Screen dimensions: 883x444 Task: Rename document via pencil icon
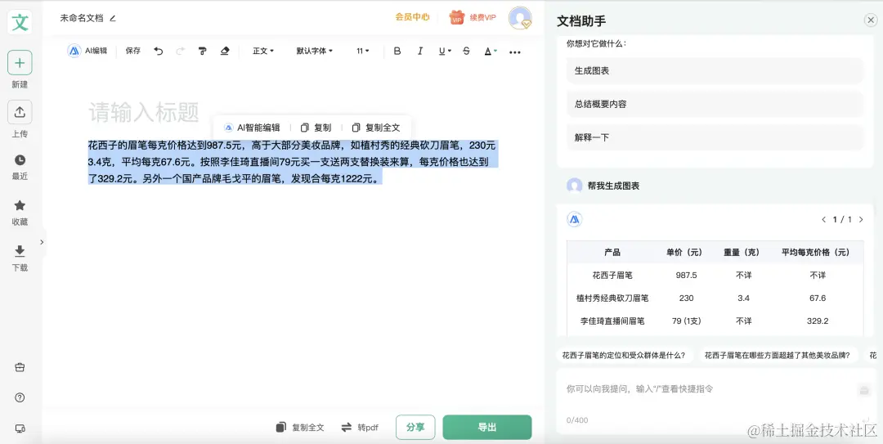pos(113,18)
